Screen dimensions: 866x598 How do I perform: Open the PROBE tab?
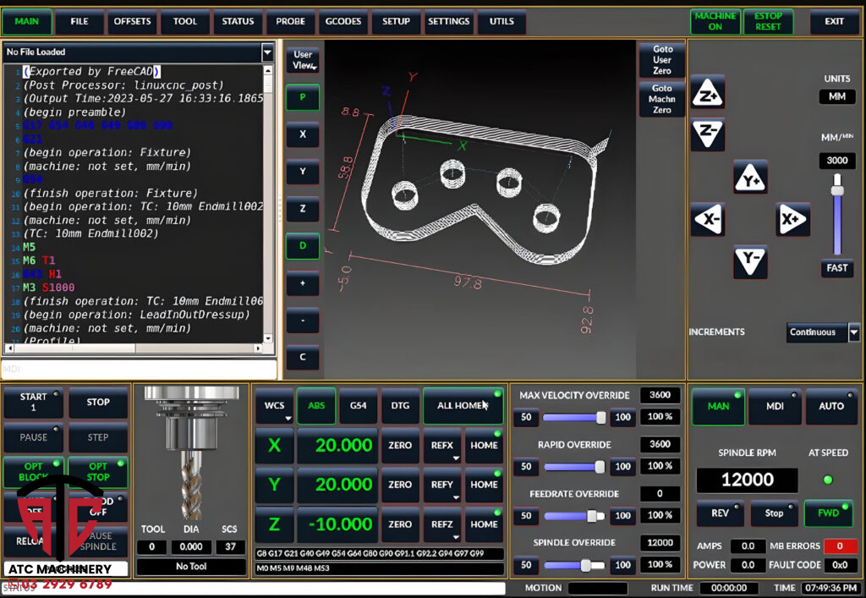click(290, 23)
